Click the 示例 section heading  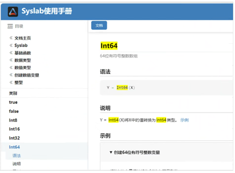tap(105, 136)
